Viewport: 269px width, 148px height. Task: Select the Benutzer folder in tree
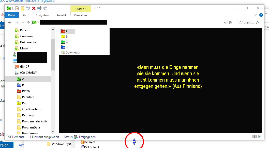[x=28, y=97]
